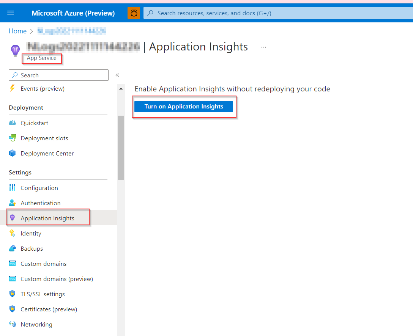Click the Authentication person icon
The height and width of the screenshot is (336, 413).
click(13, 203)
